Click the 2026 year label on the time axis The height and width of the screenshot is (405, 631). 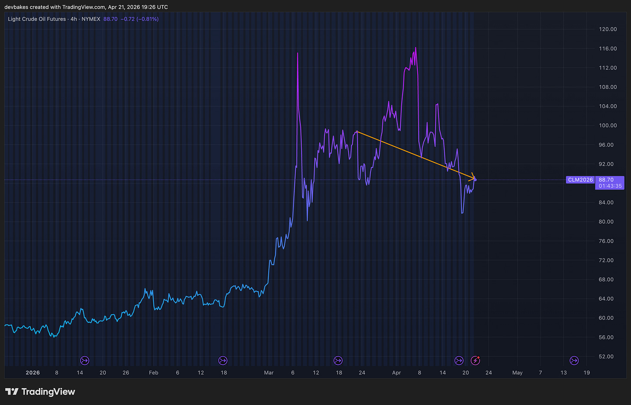33,373
